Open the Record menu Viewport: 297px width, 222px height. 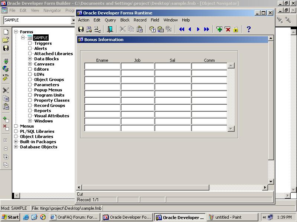pyautogui.click(x=140, y=20)
